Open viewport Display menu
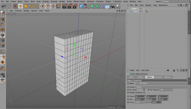The width and height of the screenshot is (191, 109). point(27,11)
